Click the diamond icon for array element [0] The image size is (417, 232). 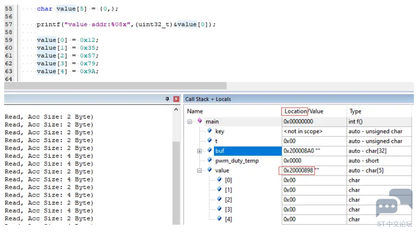[219, 180]
